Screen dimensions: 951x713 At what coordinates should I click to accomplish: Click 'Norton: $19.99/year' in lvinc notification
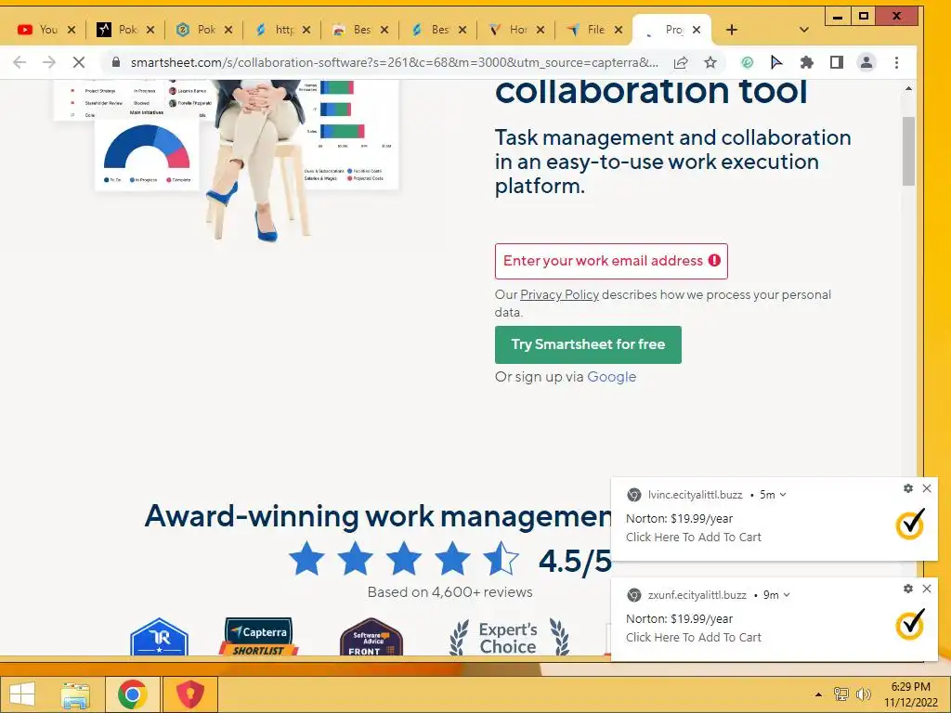click(x=679, y=518)
